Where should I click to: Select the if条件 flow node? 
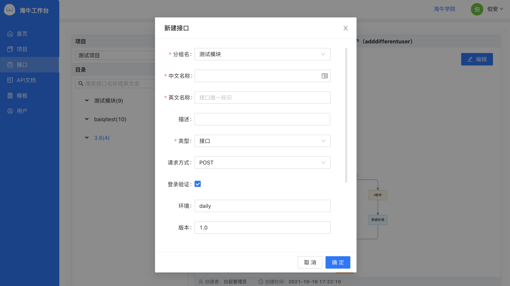378,195
